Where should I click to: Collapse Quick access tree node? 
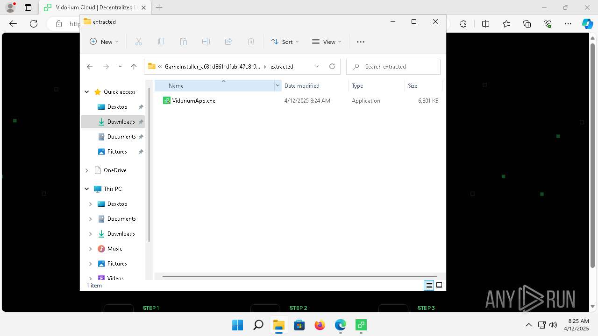[x=86, y=92]
